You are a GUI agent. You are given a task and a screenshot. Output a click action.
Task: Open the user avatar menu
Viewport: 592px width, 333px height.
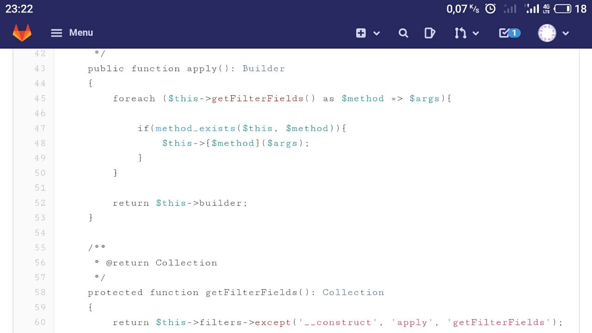click(547, 33)
